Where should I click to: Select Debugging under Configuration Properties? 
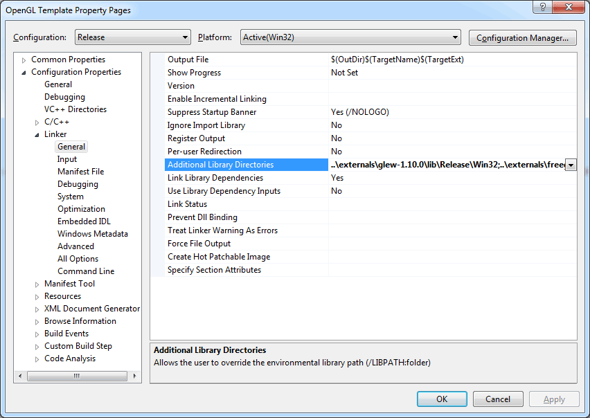point(64,97)
